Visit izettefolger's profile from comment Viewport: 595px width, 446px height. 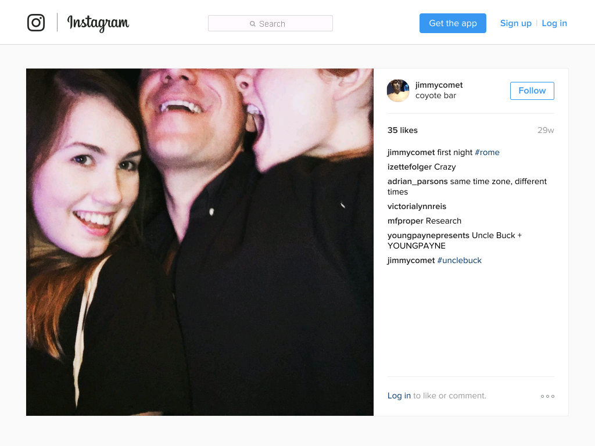[x=410, y=167]
